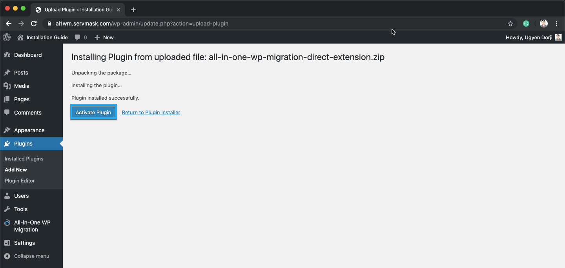Open All-in-One WP Migration menu
Image resolution: width=565 pixels, height=268 pixels.
32,226
